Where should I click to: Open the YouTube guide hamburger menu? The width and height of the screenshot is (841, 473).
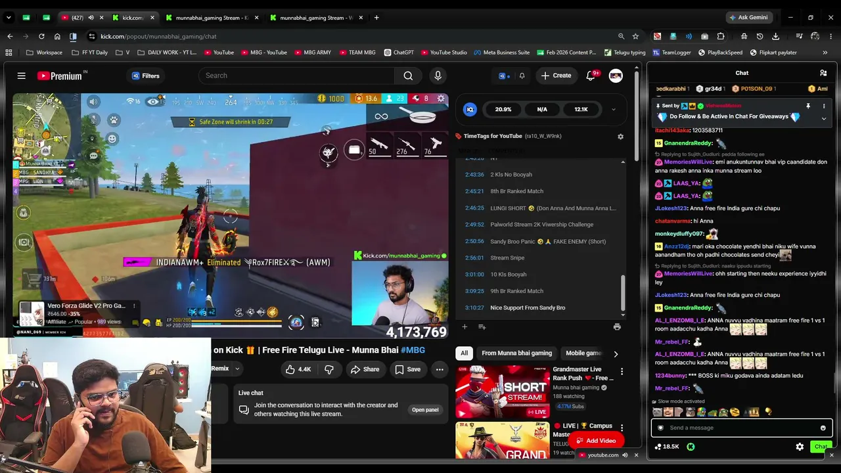point(21,76)
